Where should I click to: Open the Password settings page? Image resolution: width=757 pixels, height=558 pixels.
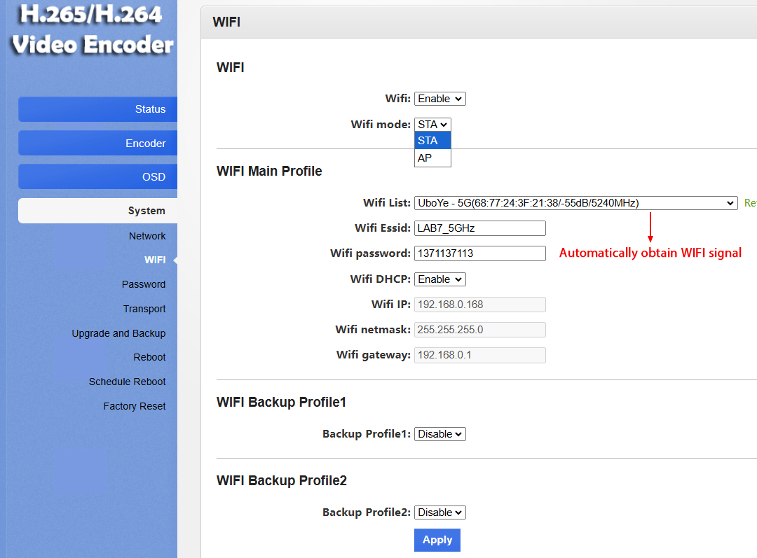(144, 284)
